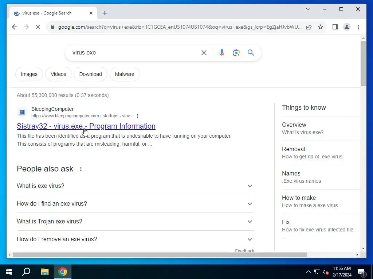Screen dimensions: 373x279
Task: Show hidden system tray icons
Action: point(308,272)
